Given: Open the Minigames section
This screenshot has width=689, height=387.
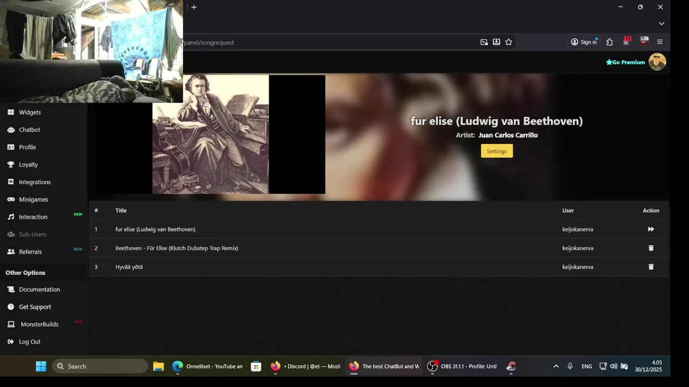Looking at the screenshot, I should [x=33, y=199].
